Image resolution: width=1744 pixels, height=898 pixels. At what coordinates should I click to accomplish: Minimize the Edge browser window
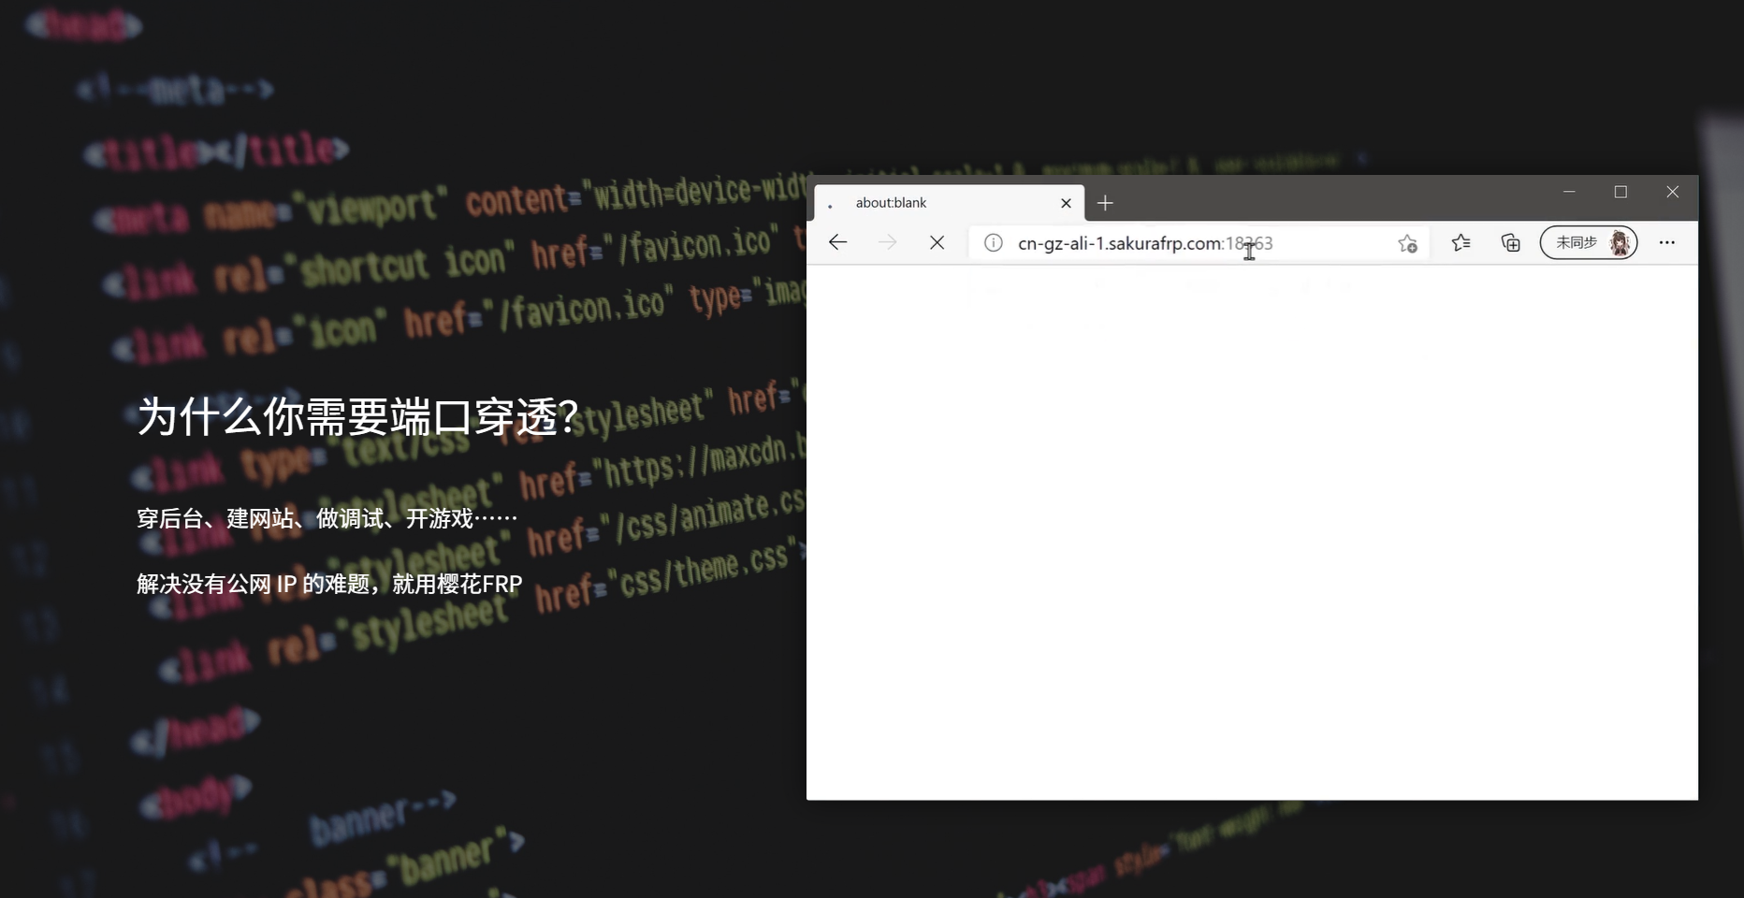coord(1570,192)
